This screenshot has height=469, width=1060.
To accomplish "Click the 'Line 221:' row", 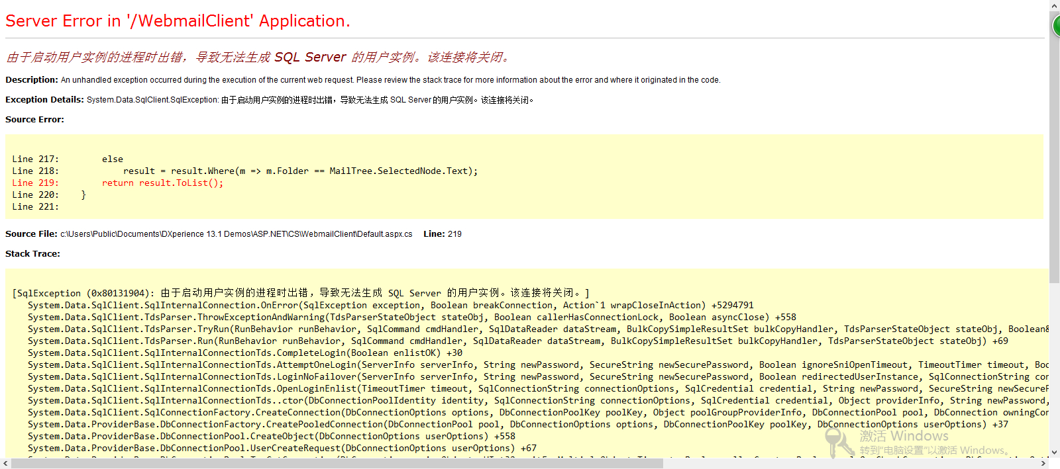I will (35, 207).
